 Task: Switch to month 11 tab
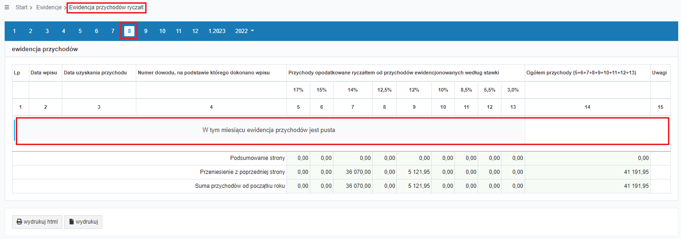coord(179,31)
